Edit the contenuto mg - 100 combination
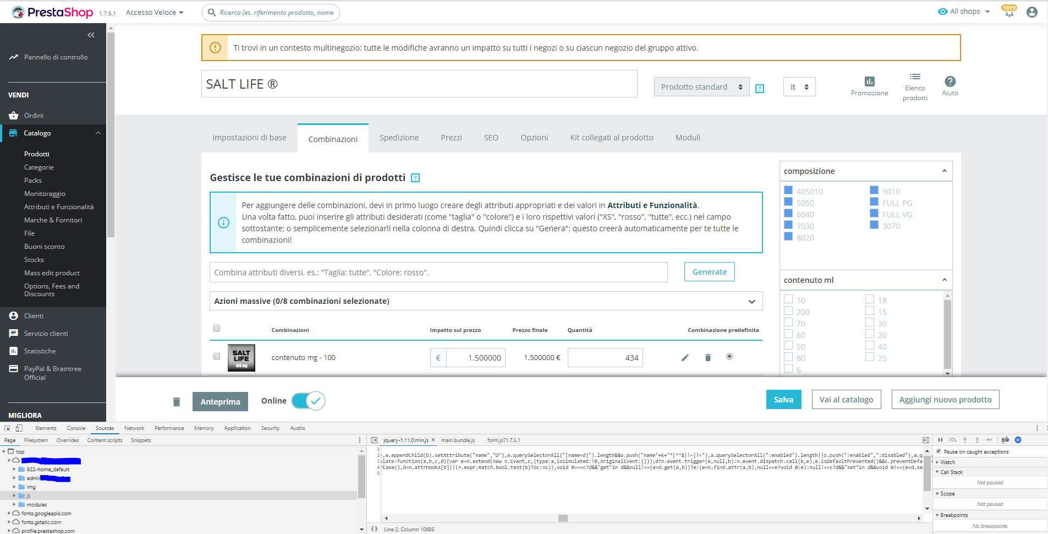This screenshot has height=534, width=1048. [x=685, y=358]
